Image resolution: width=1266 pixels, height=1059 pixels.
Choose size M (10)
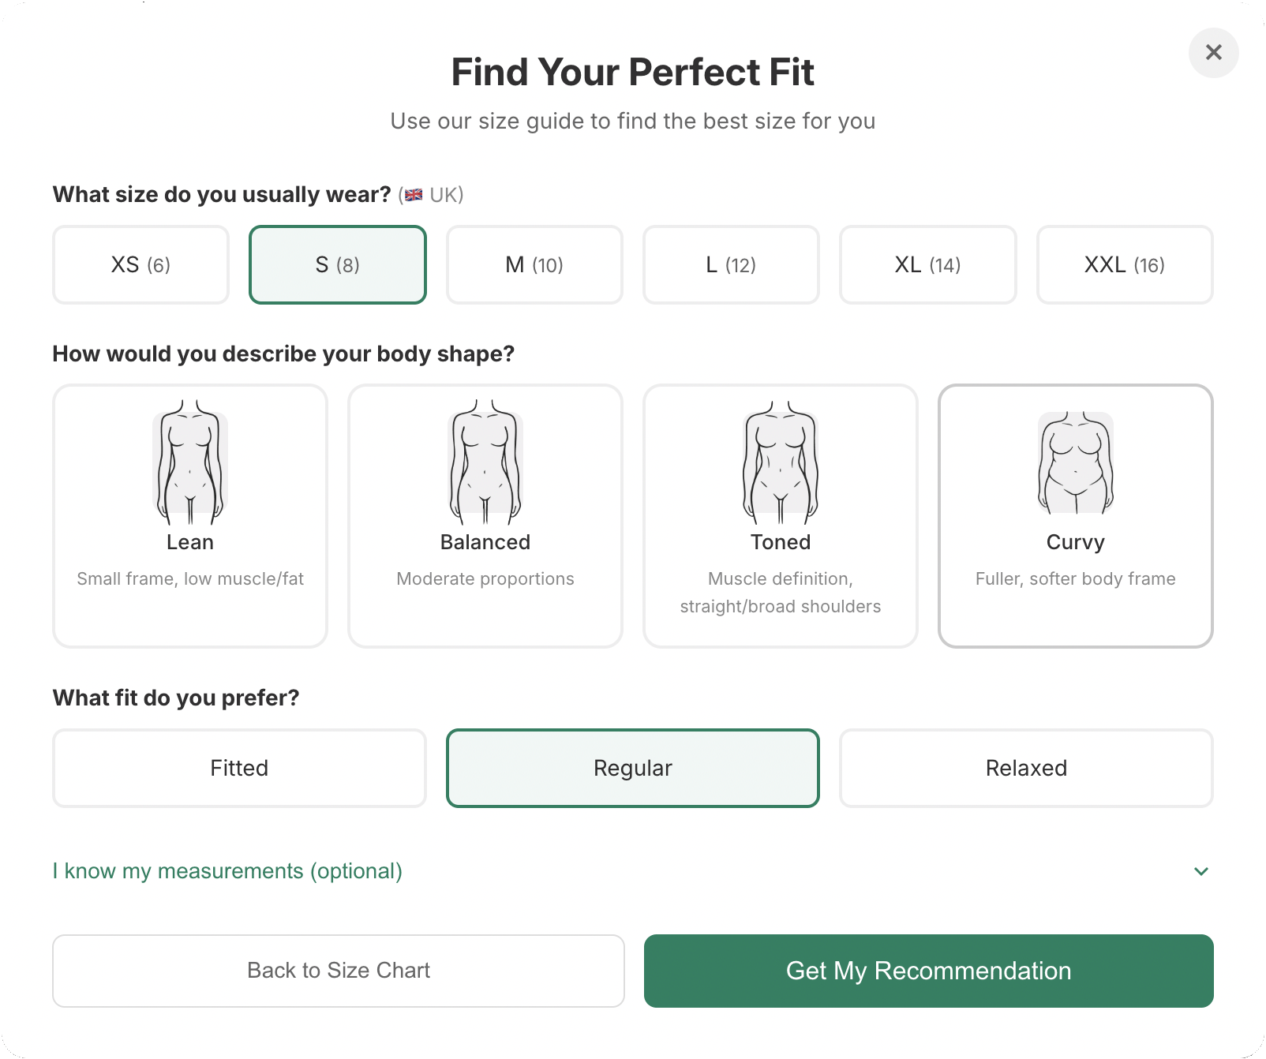click(534, 264)
